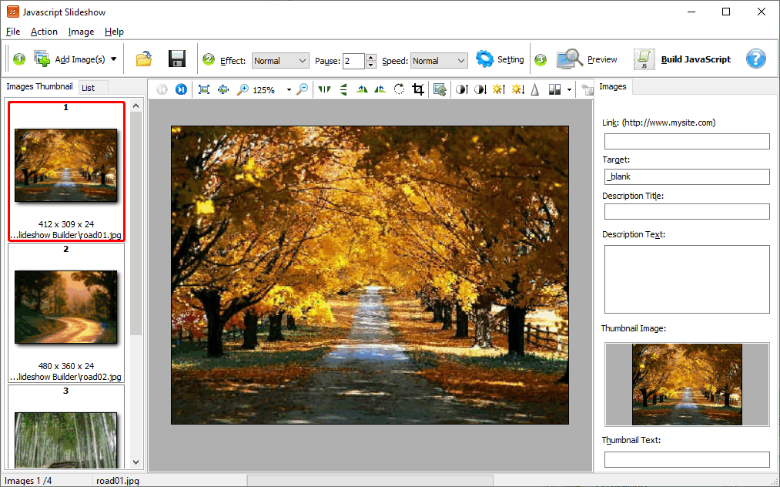The image size is (780, 487).
Task: Click the blue help question mark icon
Action: [756, 59]
